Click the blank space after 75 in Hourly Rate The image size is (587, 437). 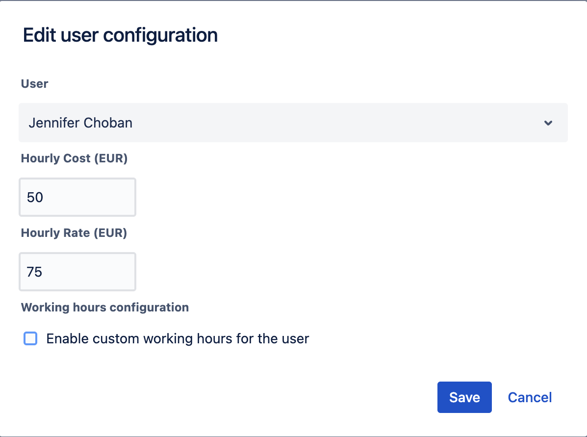[93, 272]
